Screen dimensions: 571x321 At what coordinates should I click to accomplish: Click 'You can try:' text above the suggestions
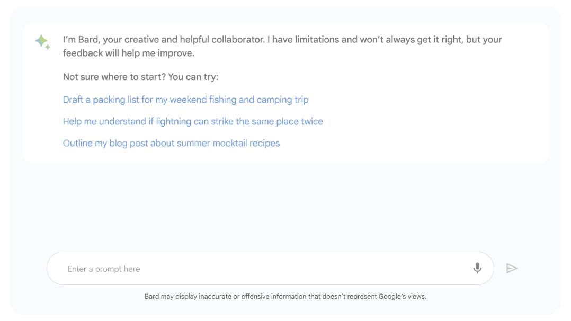193,77
